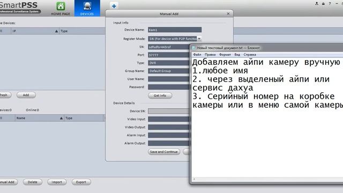Viewport: 343px width, 193px height.
Task: Click the blue plus add-tab icon
Action: click(x=114, y=6)
